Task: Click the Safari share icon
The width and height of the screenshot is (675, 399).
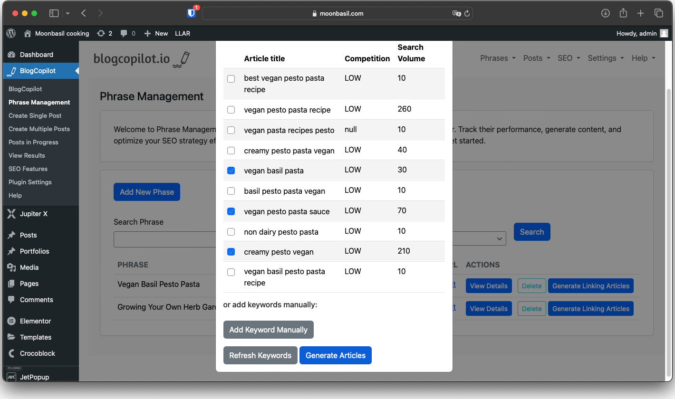Action: (623, 13)
